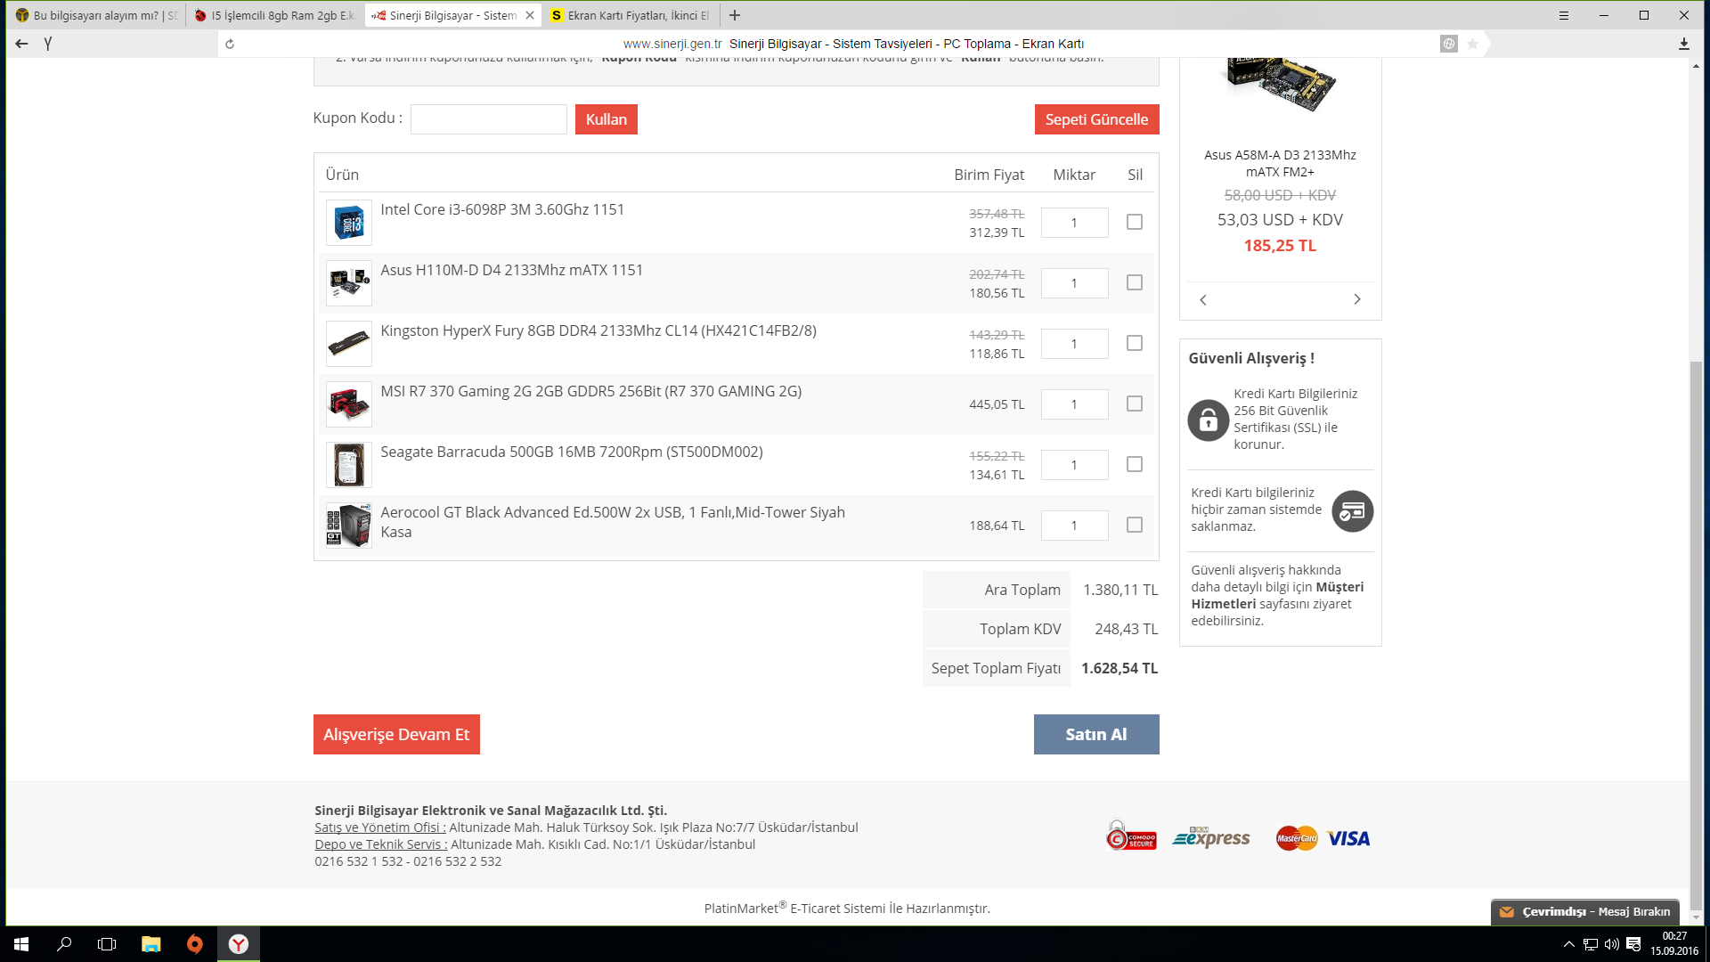Switch to 'Ekran Kartı Fiyatları' tab
Viewport: 1710px width, 962px height.
pyautogui.click(x=631, y=15)
